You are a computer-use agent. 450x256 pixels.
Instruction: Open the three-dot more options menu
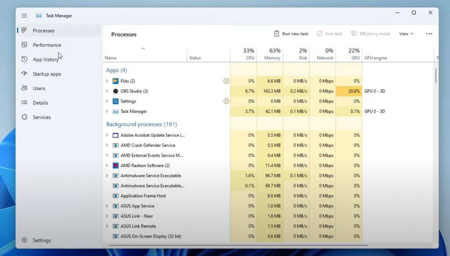[x=429, y=33]
